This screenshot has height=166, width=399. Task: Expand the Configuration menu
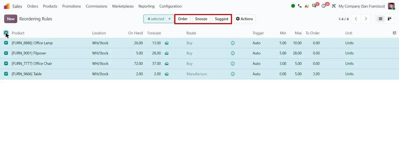pyautogui.click(x=170, y=6)
